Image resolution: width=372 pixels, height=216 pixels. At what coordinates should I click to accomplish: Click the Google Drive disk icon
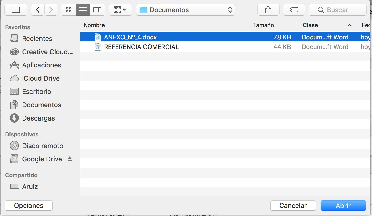[x=14, y=159]
